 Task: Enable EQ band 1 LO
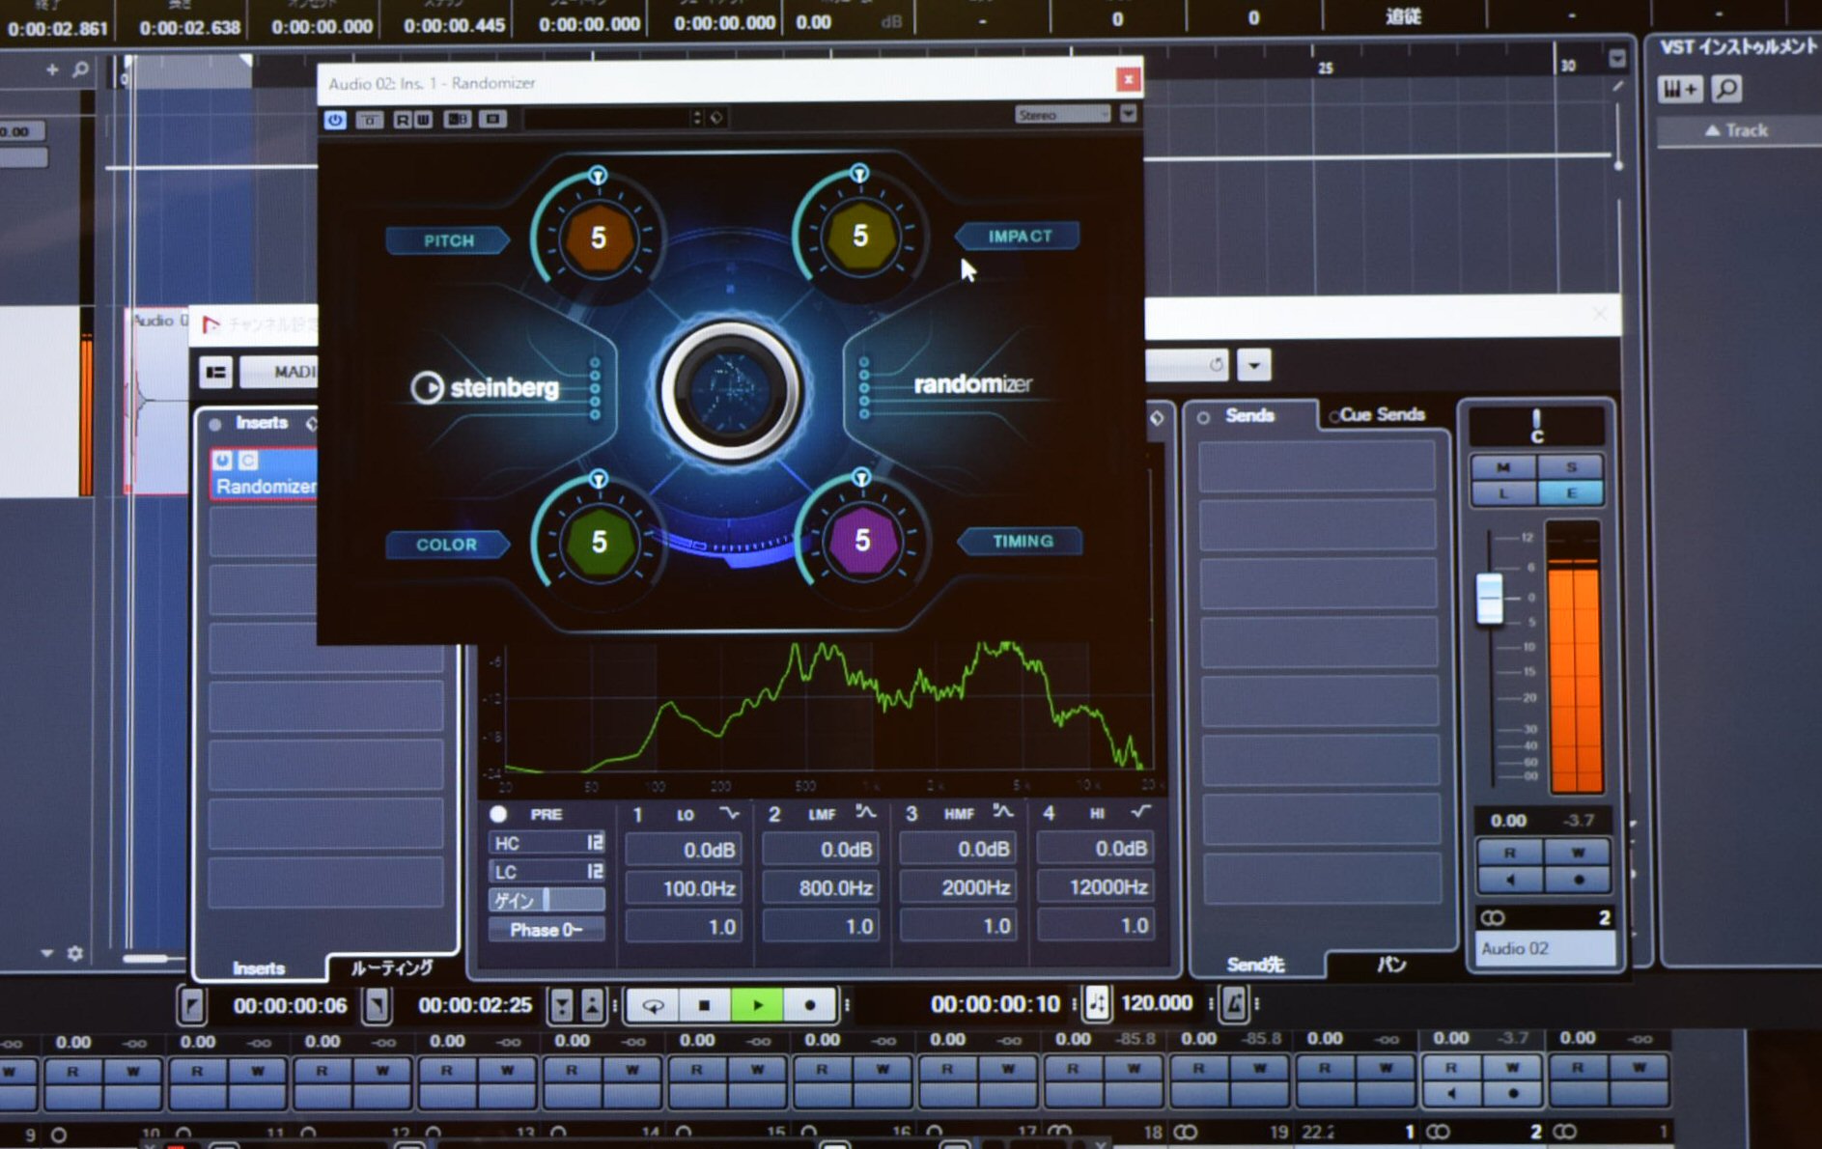(637, 815)
